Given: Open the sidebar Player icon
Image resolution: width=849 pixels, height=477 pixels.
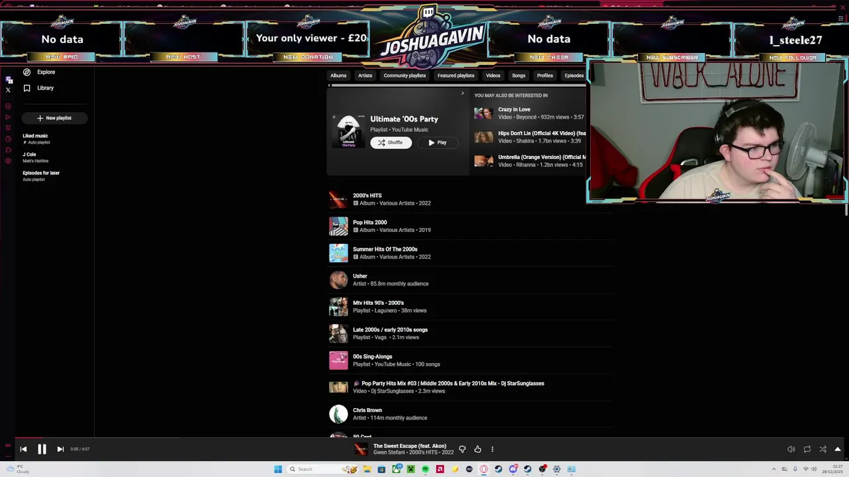Looking at the screenshot, I should pyautogui.click(x=8, y=106).
